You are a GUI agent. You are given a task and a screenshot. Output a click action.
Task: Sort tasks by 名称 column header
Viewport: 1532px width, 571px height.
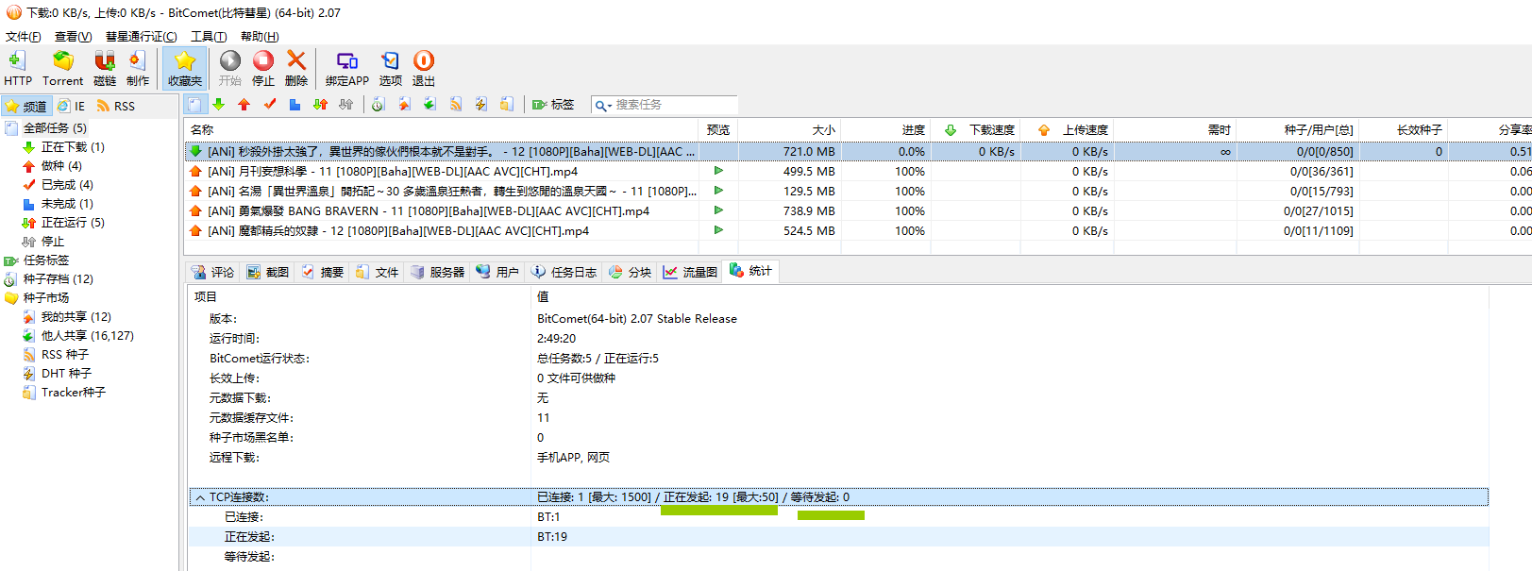pos(441,129)
